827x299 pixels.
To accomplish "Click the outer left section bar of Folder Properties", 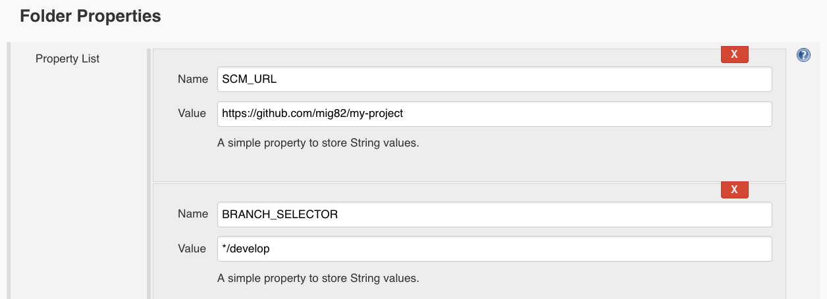I will point(9,171).
